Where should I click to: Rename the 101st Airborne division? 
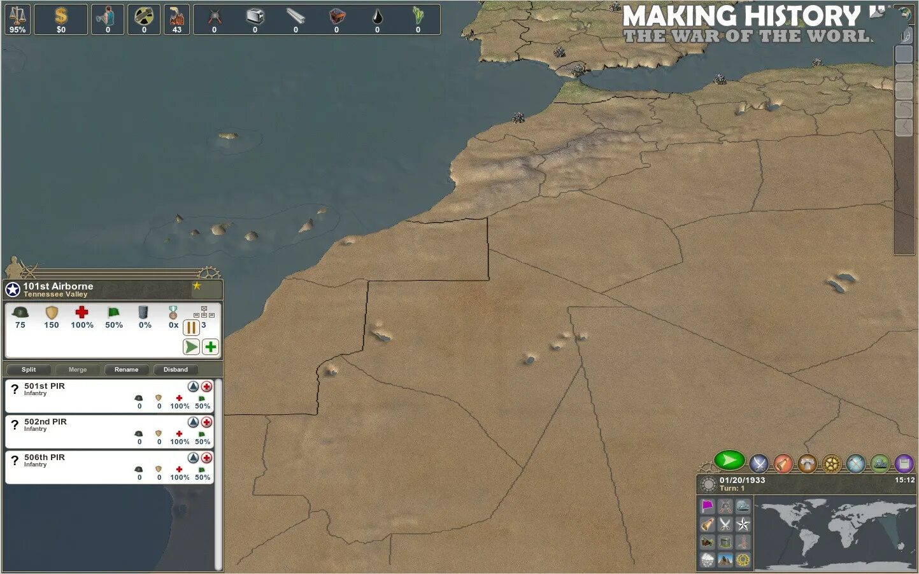pyautogui.click(x=125, y=369)
